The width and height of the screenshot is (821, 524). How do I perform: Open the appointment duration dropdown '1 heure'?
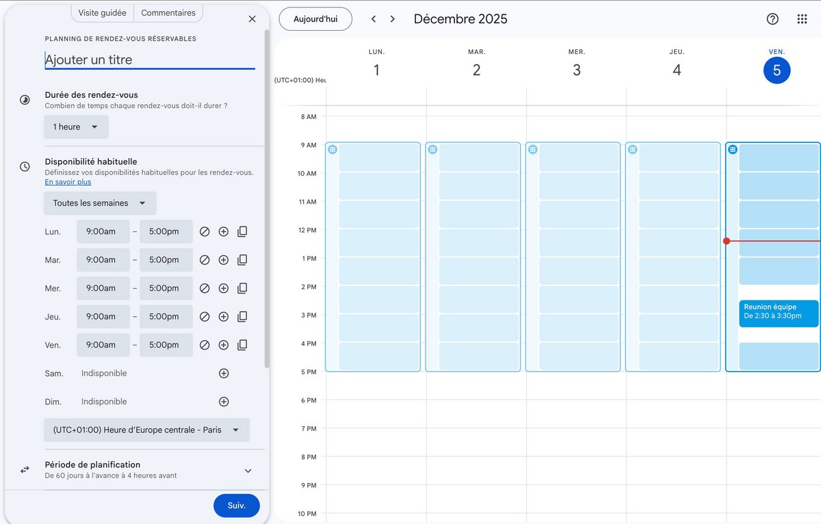pyautogui.click(x=76, y=127)
